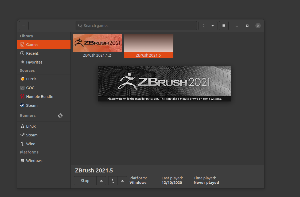Image resolution: width=300 pixels, height=197 pixels.
Task: Click the ZBrush 2021 installer splash image
Action: (164, 84)
